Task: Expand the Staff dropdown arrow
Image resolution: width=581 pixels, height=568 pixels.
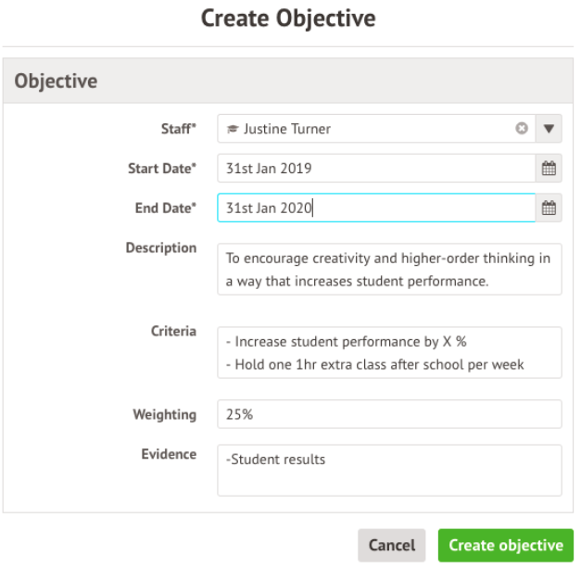Action: 549,129
